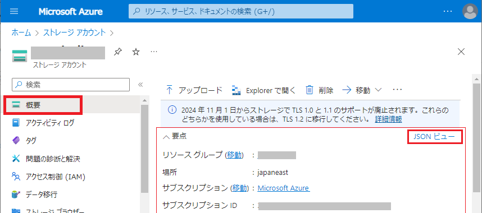
Task: Click Explorer で開く toolbar button
Action: click(263, 90)
